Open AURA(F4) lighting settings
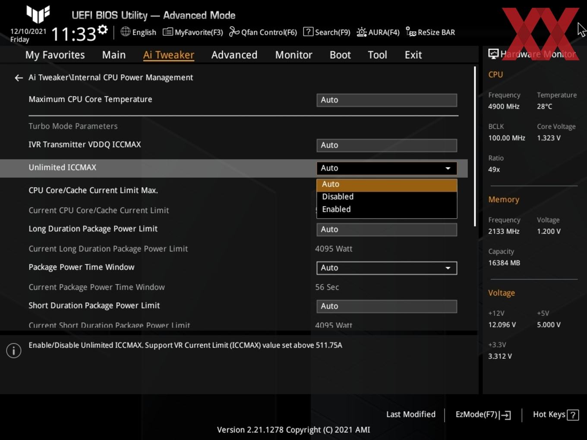This screenshot has width=587, height=440. (378, 32)
